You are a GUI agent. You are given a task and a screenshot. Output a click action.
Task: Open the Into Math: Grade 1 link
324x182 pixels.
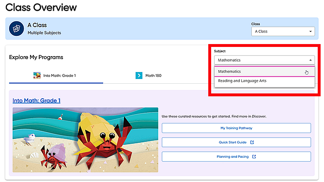point(36,101)
